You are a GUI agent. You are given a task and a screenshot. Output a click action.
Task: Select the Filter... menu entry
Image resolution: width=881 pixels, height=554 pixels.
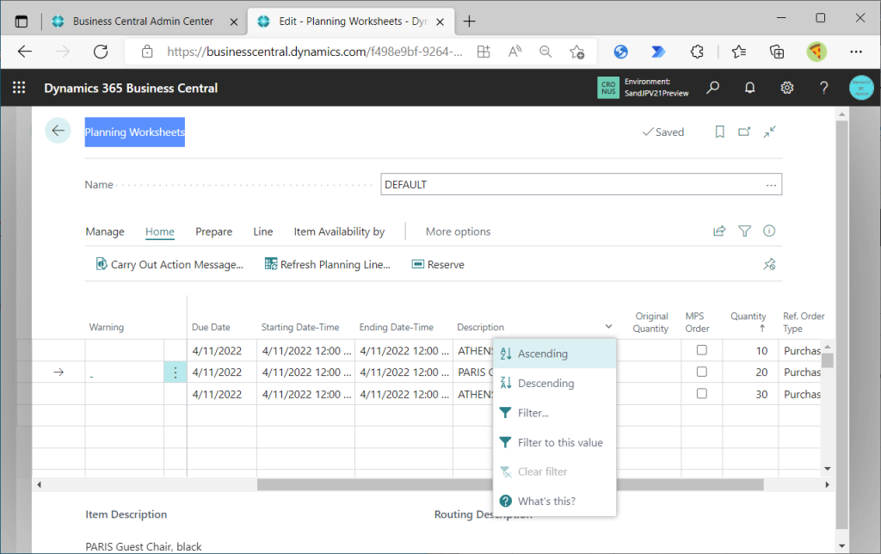click(555, 413)
